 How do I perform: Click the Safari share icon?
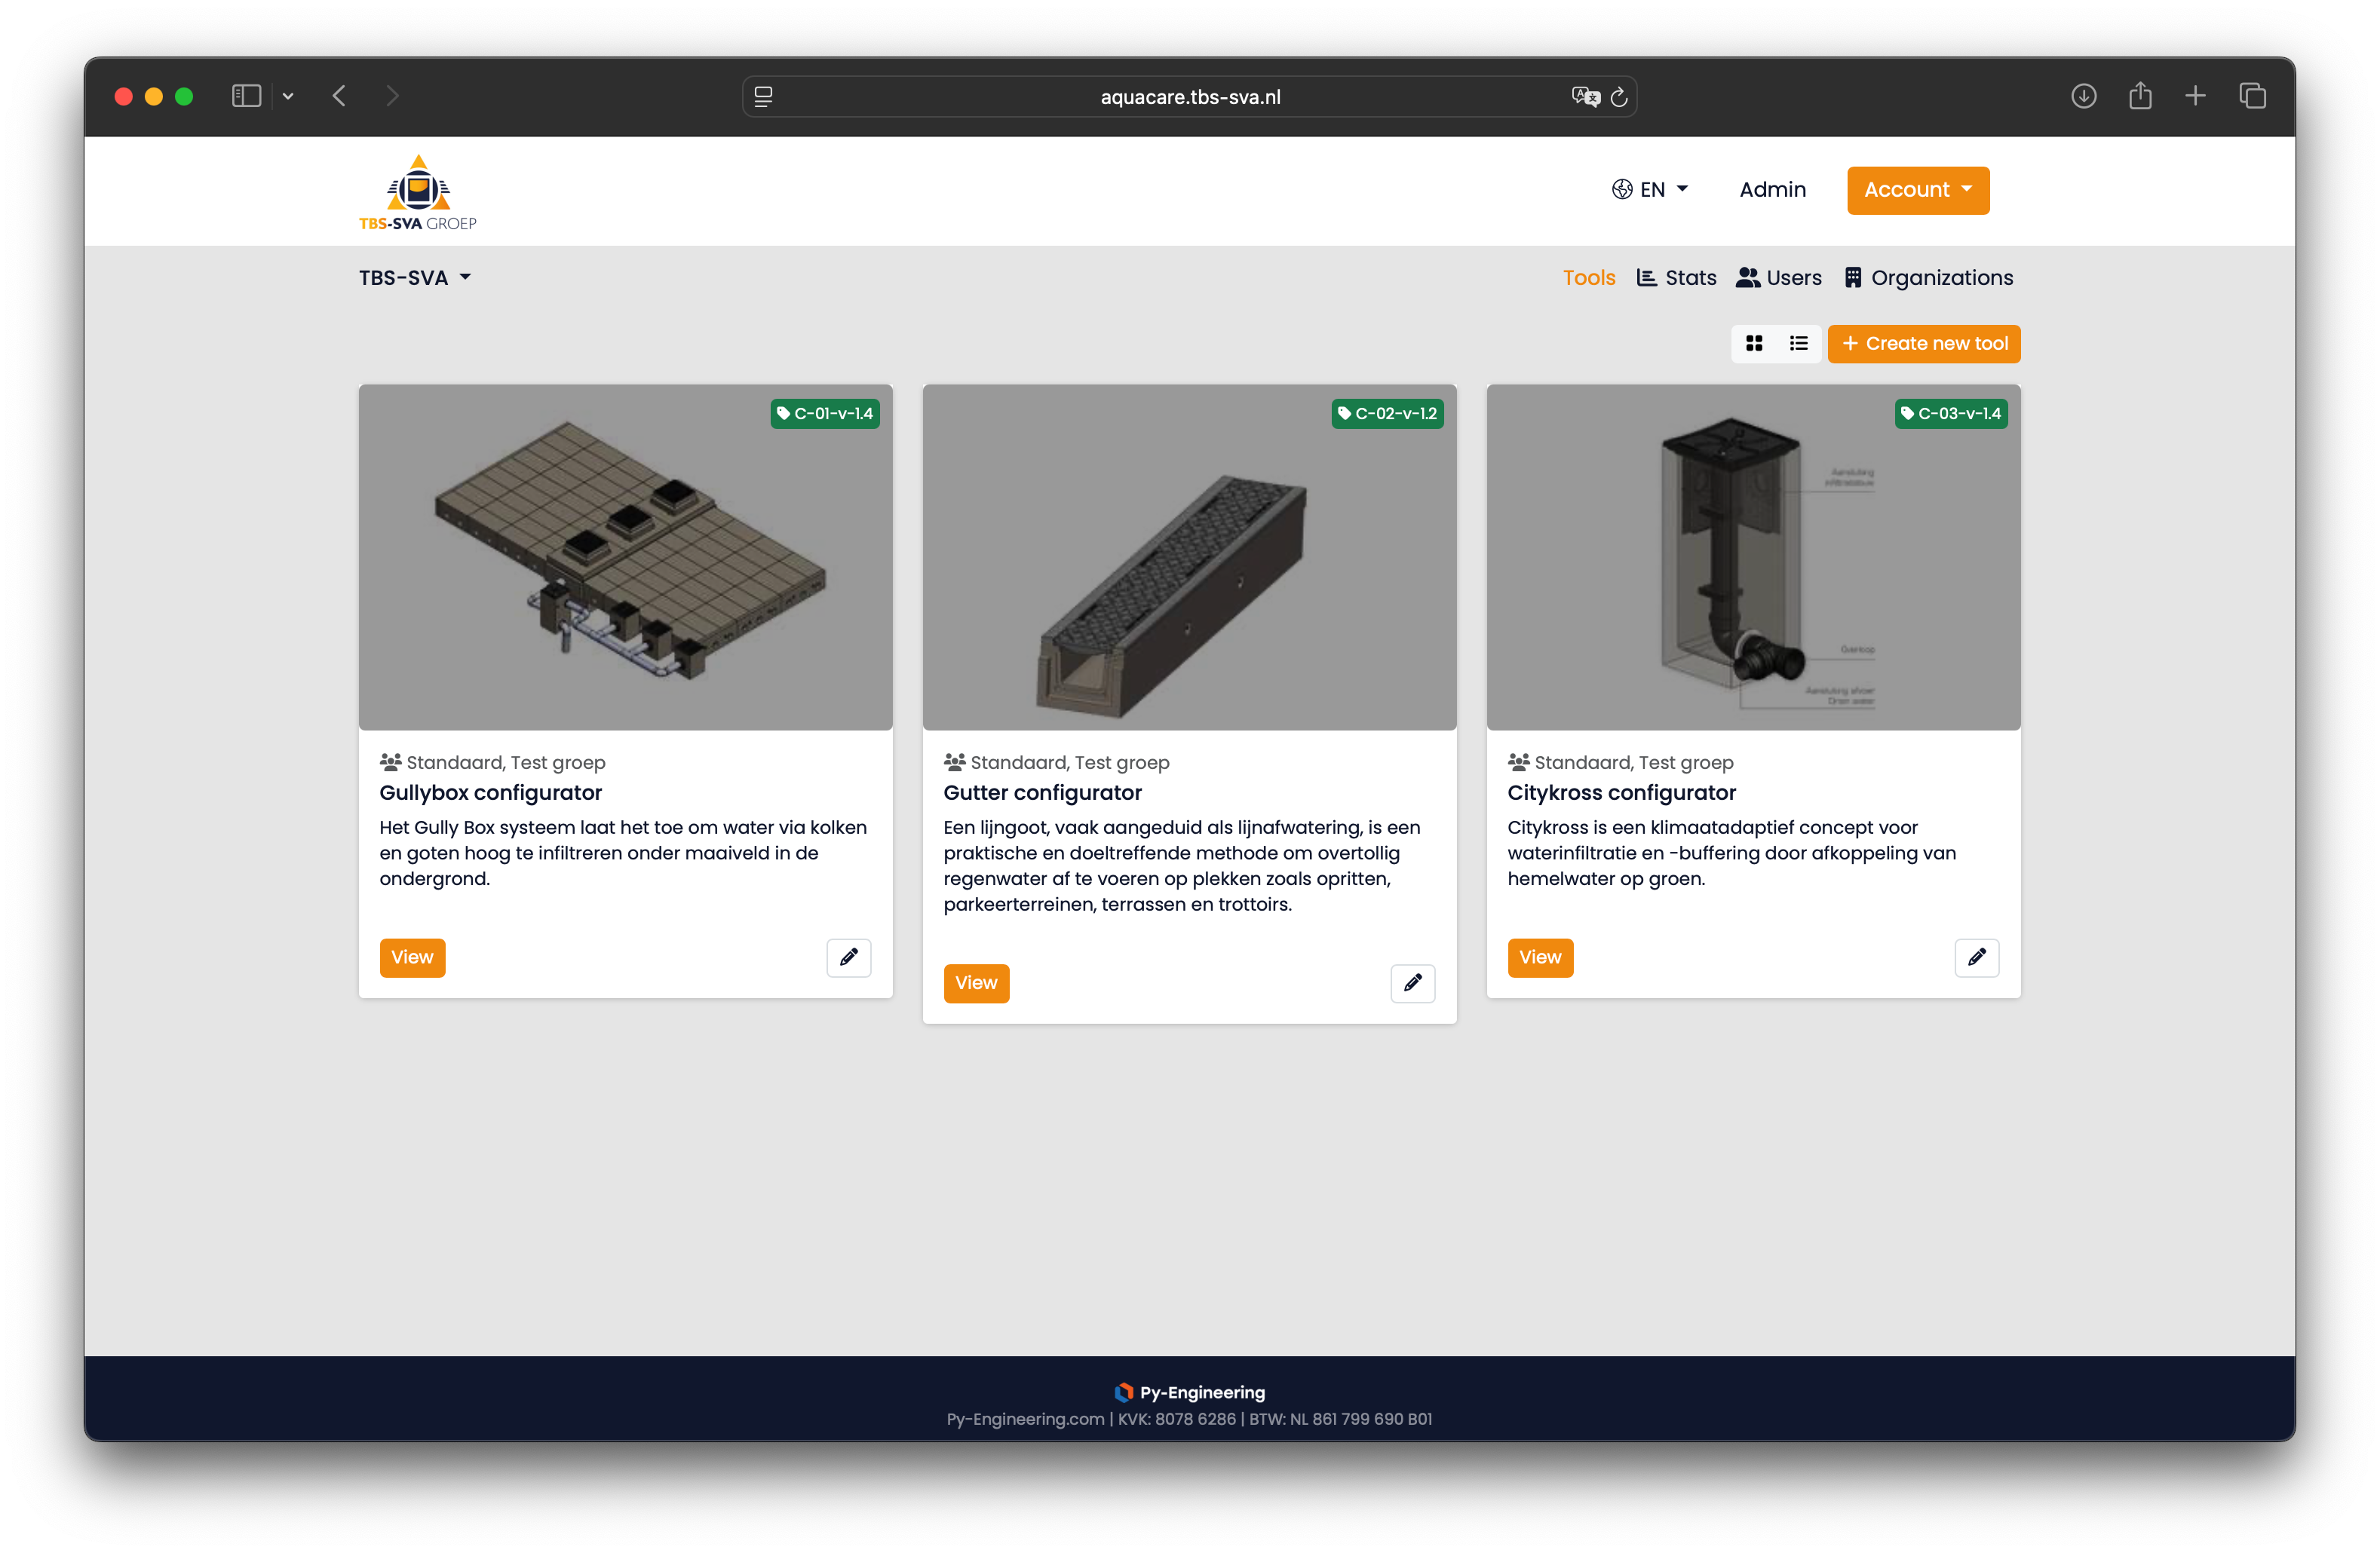tap(2139, 96)
